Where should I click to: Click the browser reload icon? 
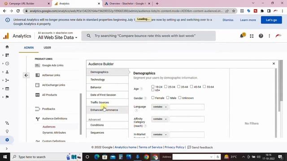[18, 11]
